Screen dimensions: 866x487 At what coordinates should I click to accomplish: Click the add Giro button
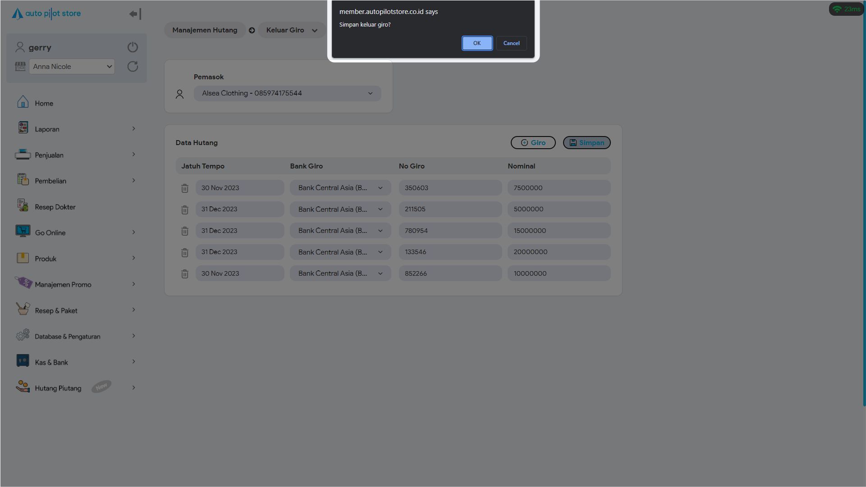(x=533, y=143)
